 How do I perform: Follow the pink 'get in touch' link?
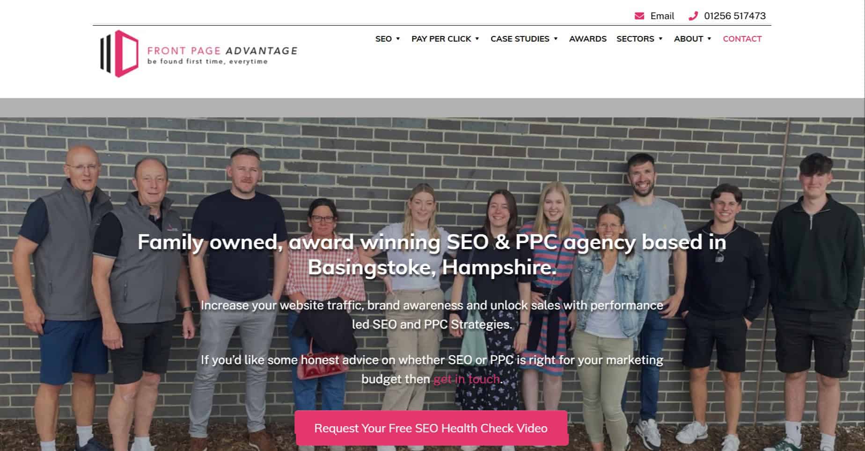click(x=467, y=379)
